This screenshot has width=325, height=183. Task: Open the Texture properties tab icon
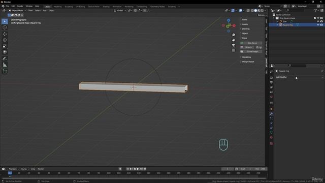(x=271, y=143)
